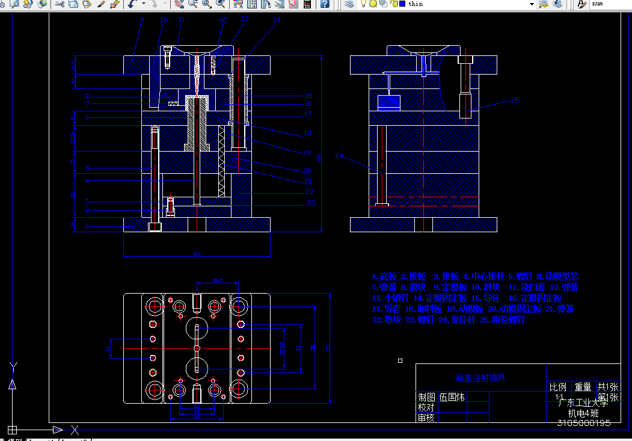
Task: Toggle the lock icon for thin layer
Action: click(394, 4)
